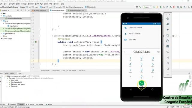The height and width of the screenshot is (108, 192).
Task: Run the app with the green play icon
Action: (154, 7)
